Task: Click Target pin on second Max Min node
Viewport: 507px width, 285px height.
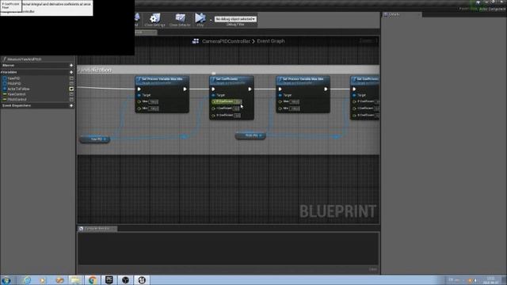Action: click(x=280, y=95)
